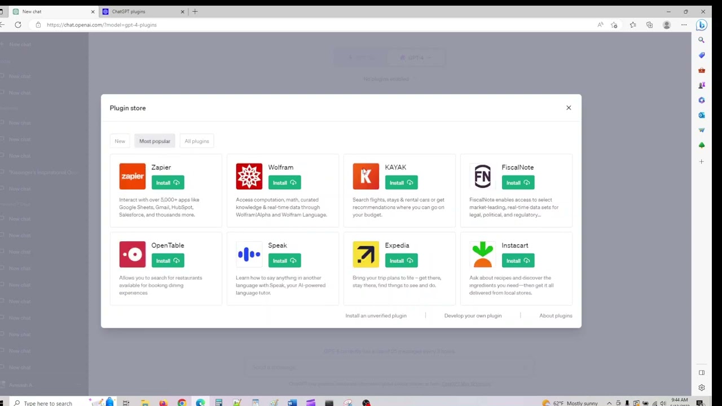
Task: Click the address bar URL
Action: (102, 25)
